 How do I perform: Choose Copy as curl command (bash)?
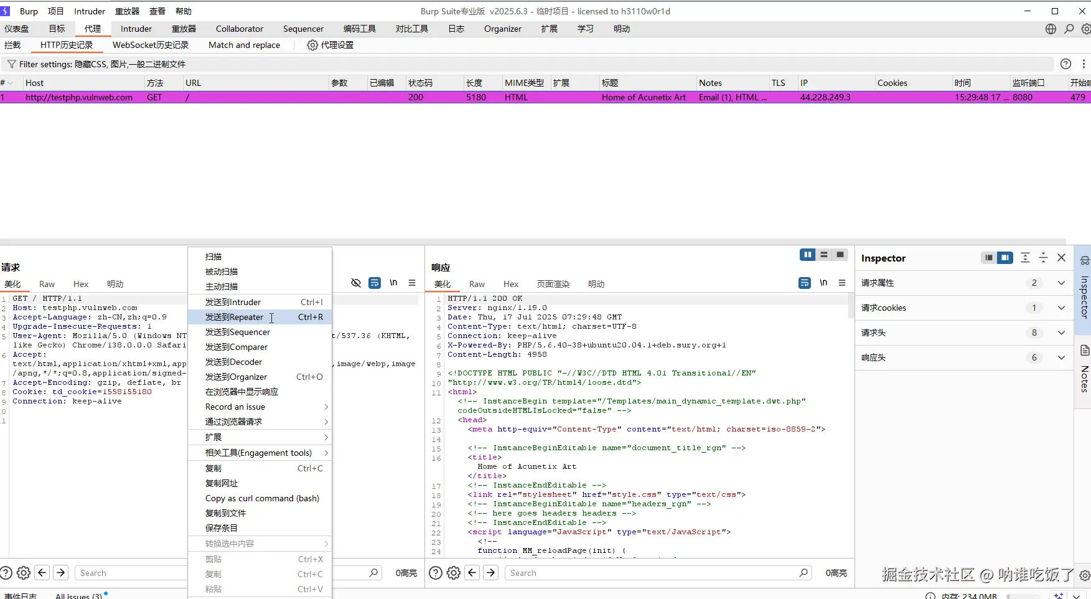[262, 498]
